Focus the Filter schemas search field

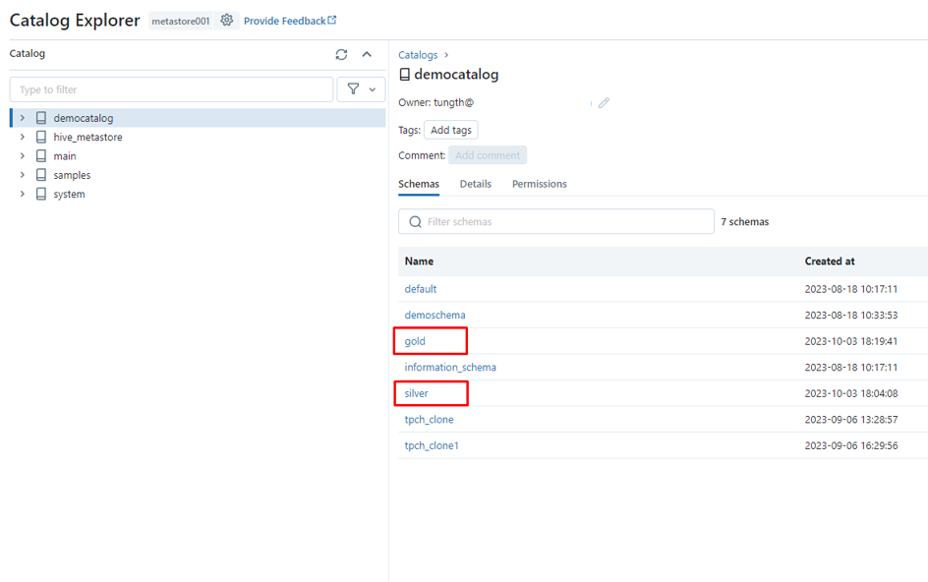click(565, 222)
